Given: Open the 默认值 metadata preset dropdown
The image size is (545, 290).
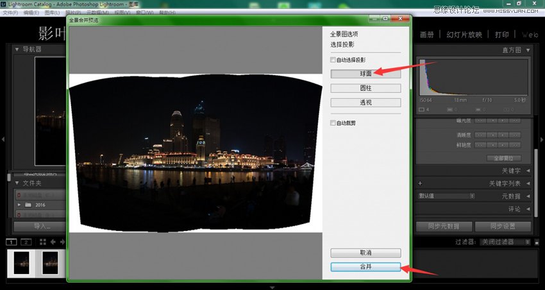Looking at the screenshot, I should [x=446, y=196].
